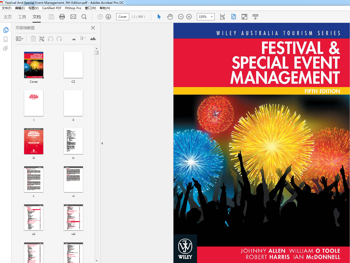Enlarge thumbnail size large mountain icon
The height and width of the screenshot is (263, 350).
point(93,39)
